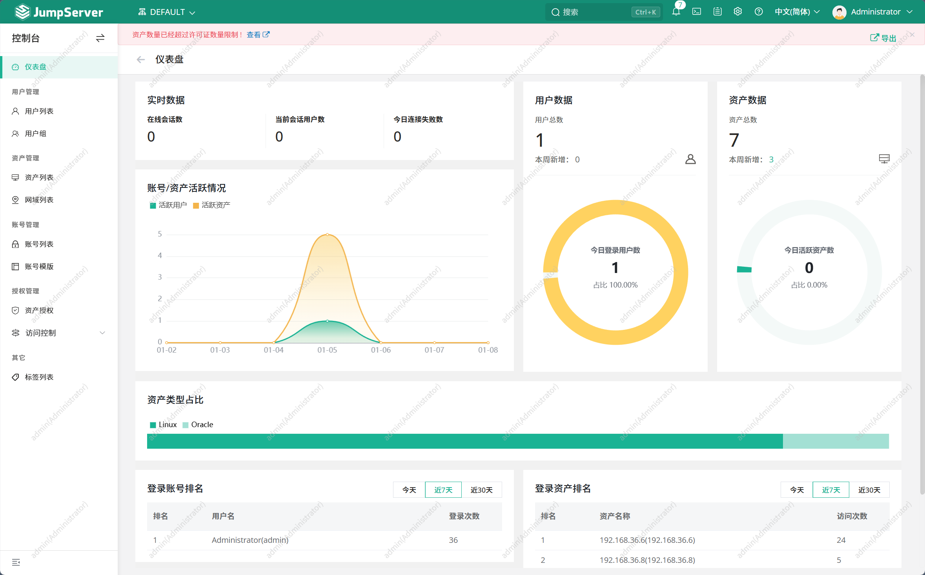Screen dimensions: 925x575
Task: Select 今天 tab in 登录账号排名
Action: click(409, 490)
